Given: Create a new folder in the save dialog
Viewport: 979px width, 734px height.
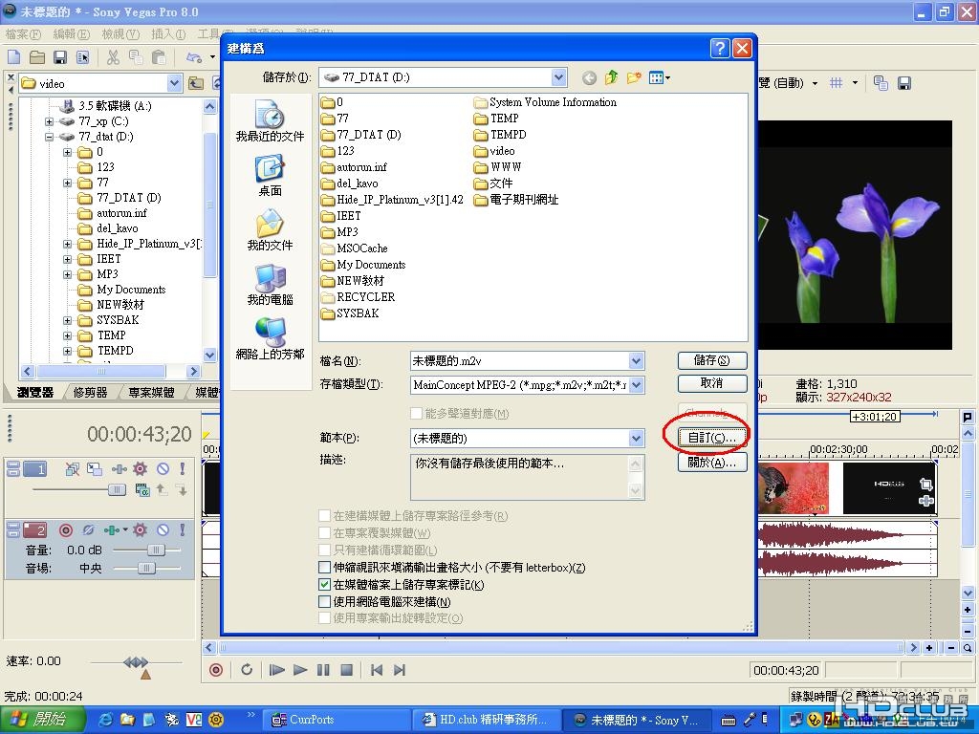Looking at the screenshot, I should point(634,77).
